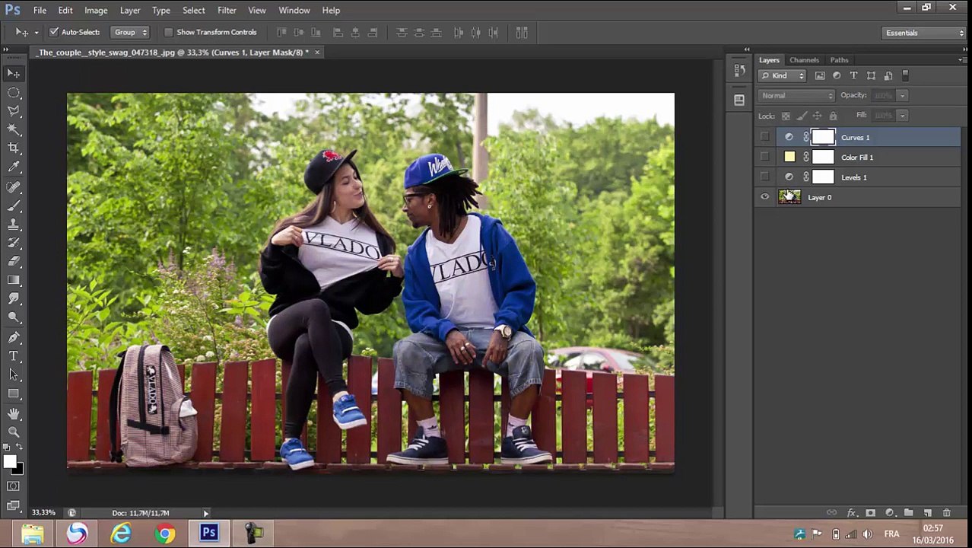Image resolution: width=972 pixels, height=548 pixels.
Task: Open the Image menu
Action: [x=96, y=10]
